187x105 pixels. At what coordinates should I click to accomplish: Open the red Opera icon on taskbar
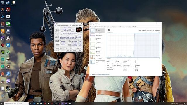(x=45, y=104)
